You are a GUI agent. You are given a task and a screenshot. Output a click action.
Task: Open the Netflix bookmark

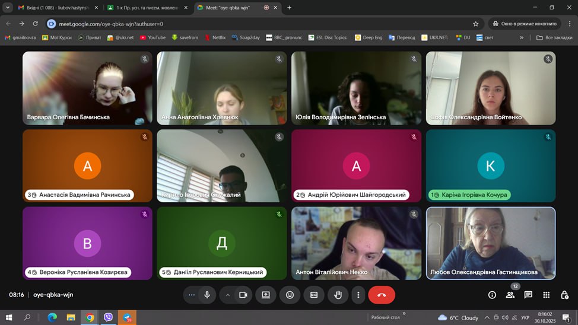click(215, 37)
